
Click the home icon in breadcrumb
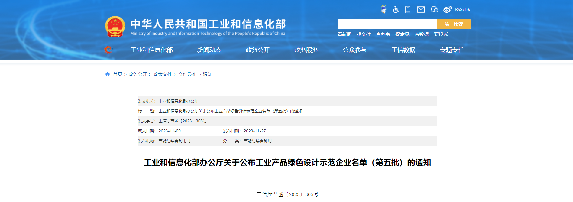click(x=107, y=74)
